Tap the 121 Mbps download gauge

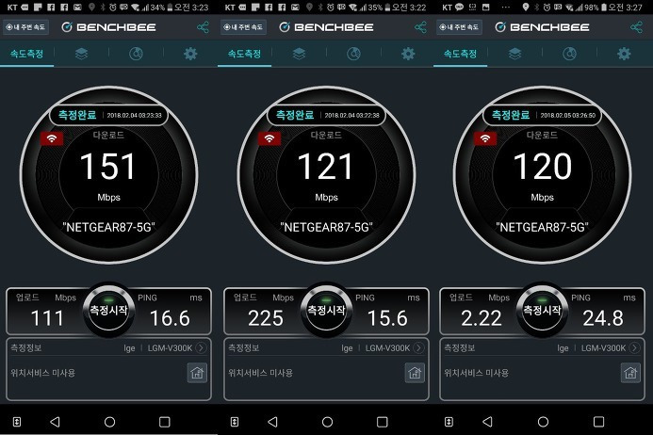(326, 175)
